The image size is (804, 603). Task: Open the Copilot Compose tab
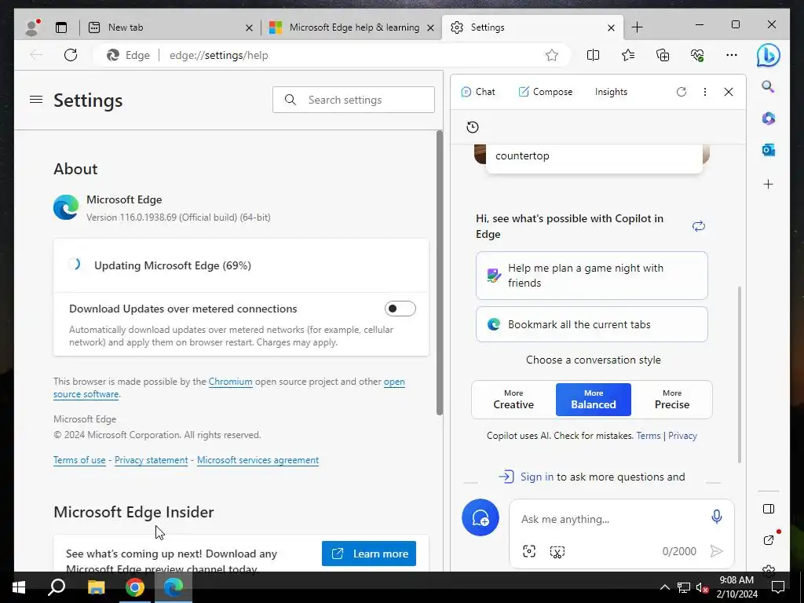point(546,92)
